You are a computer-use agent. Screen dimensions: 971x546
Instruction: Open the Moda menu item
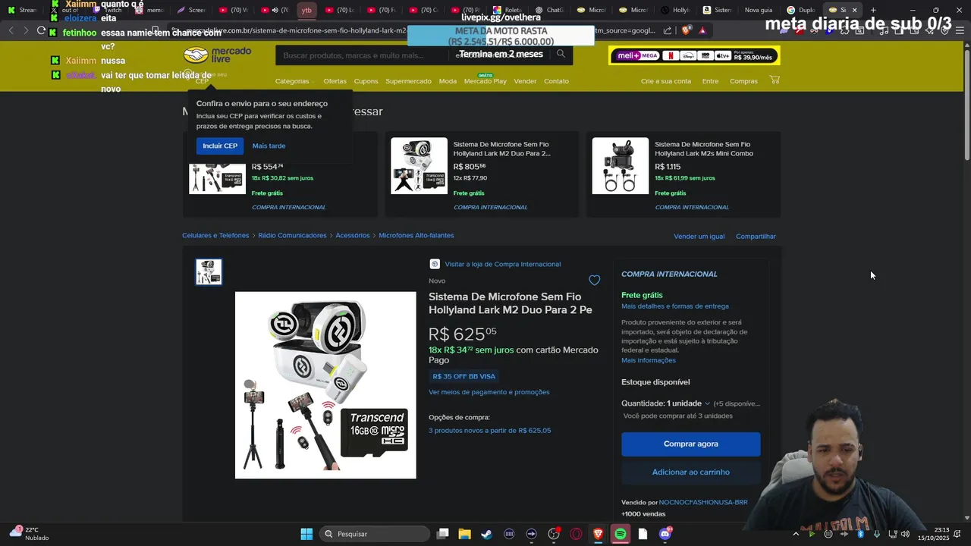coord(448,81)
